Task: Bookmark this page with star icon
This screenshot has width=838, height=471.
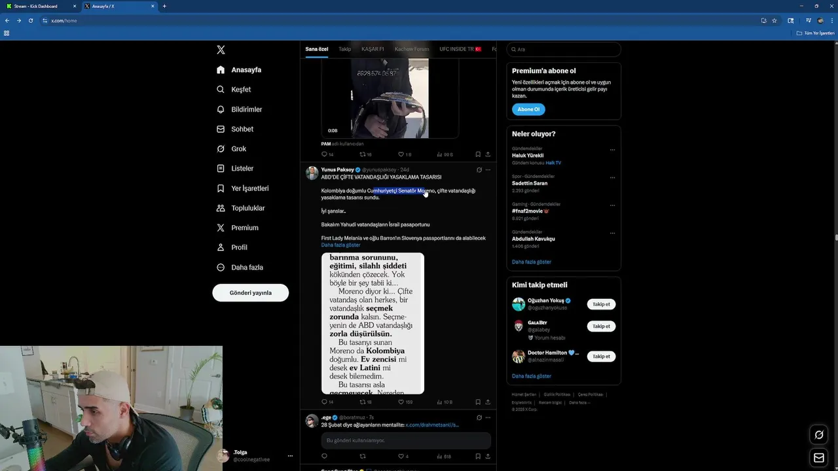Action: click(774, 20)
